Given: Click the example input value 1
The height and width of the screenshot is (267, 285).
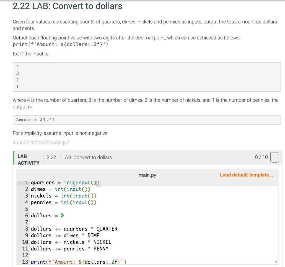Looking at the screenshot, I should pyautogui.click(x=17, y=87).
